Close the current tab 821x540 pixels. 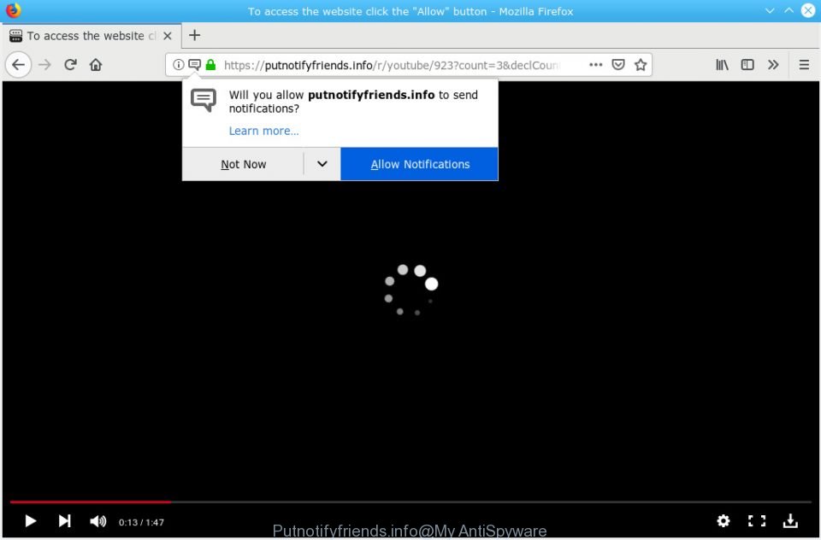click(168, 36)
